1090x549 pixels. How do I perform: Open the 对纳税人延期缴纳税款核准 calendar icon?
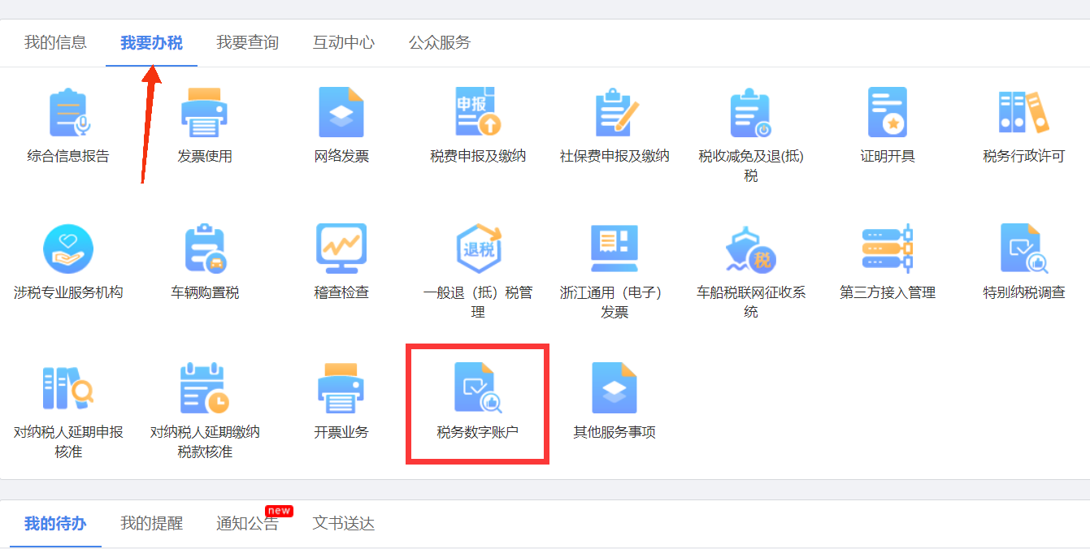point(205,388)
